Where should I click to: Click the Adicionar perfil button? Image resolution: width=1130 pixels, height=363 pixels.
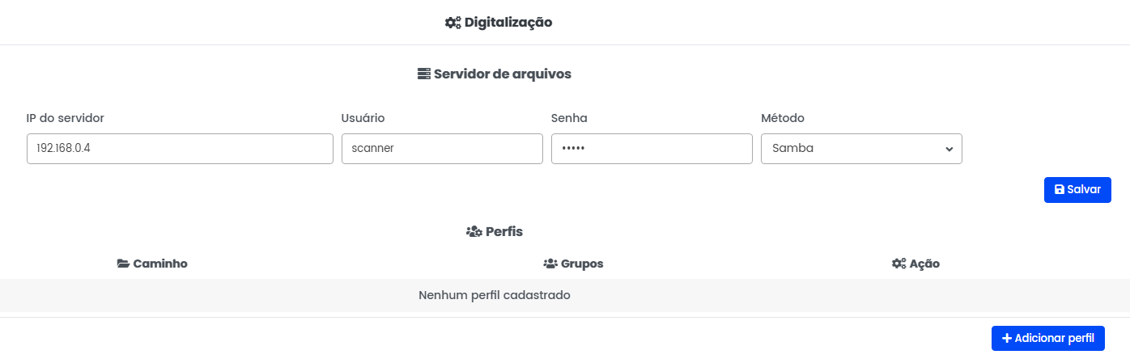pos(1047,338)
